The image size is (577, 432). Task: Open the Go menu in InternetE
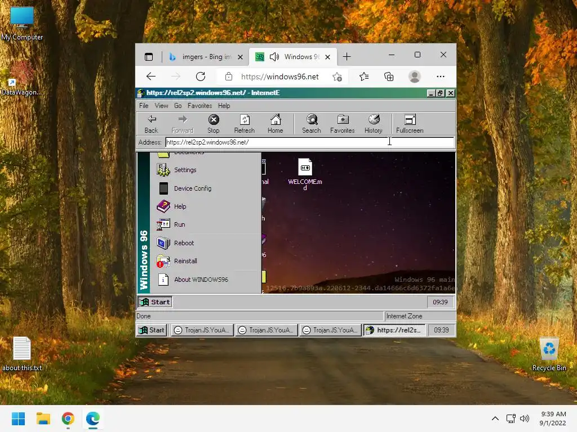coord(177,106)
